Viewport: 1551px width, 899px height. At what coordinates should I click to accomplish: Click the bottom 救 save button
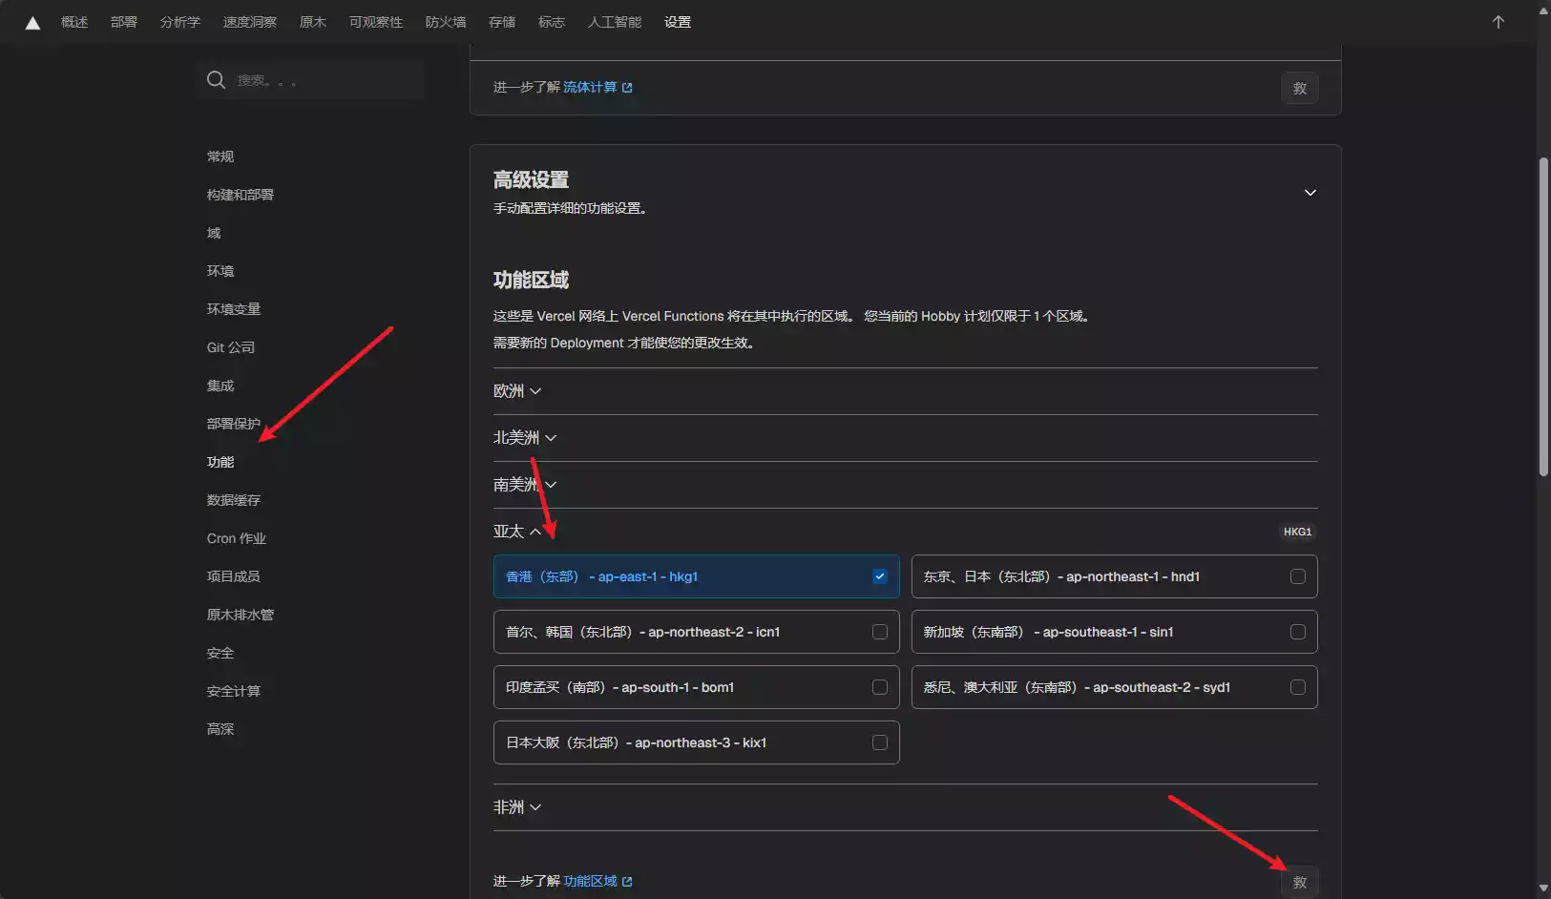tap(1300, 881)
